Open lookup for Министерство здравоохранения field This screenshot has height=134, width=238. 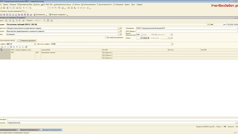pos(121,31)
